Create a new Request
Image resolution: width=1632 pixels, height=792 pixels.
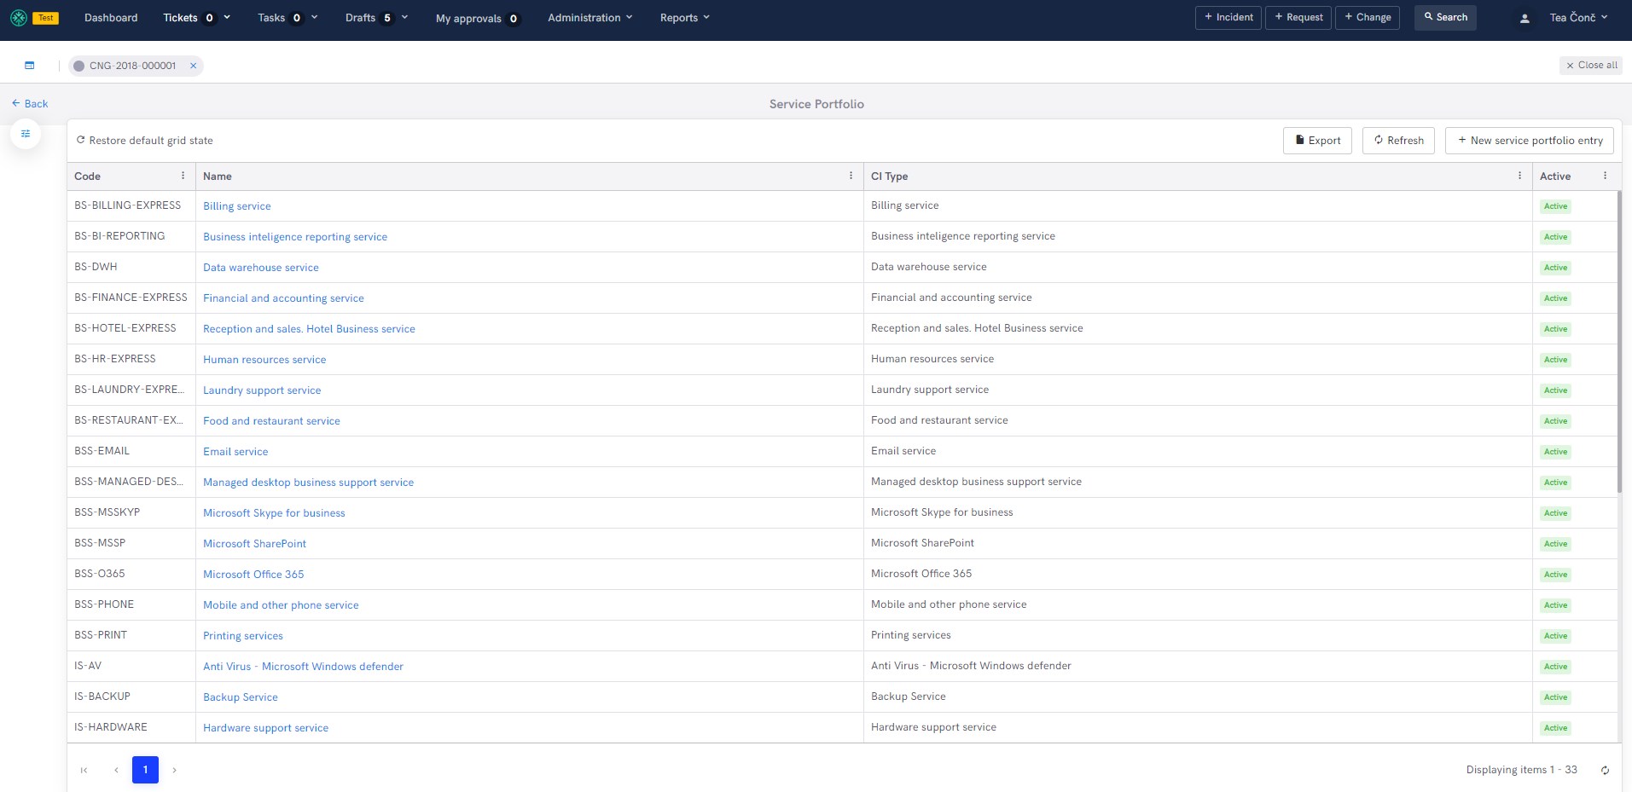1298,18
